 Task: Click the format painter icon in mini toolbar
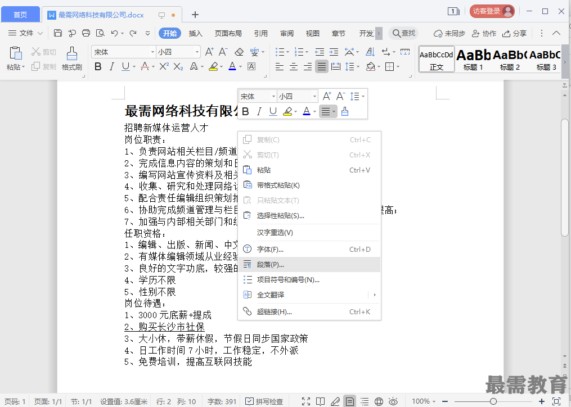tap(344, 111)
